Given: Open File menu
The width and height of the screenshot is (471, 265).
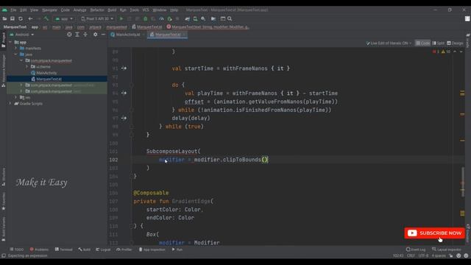Looking at the screenshot, I should point(13,10).
